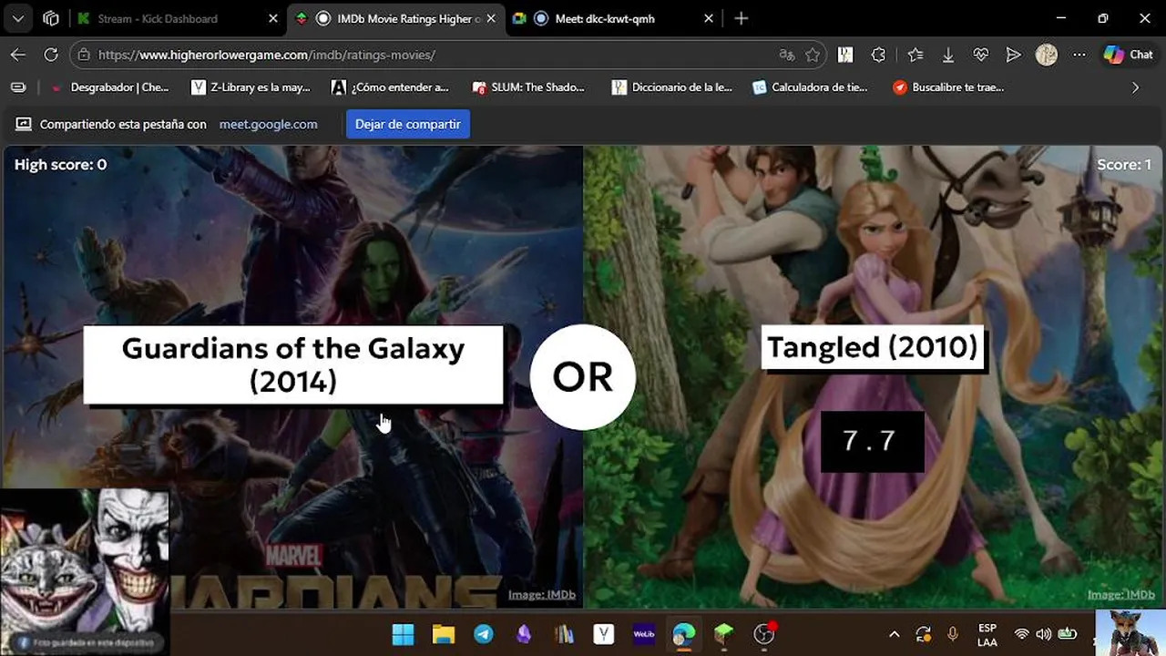The width and height of the screenshot is (1166, 656).
Task: Open Wi-Fi network settings tray icon
Action: (x=1022, y=634)
